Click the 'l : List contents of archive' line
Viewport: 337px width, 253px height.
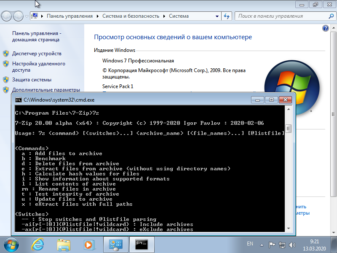pyautogui.click(x=69, y=184)
